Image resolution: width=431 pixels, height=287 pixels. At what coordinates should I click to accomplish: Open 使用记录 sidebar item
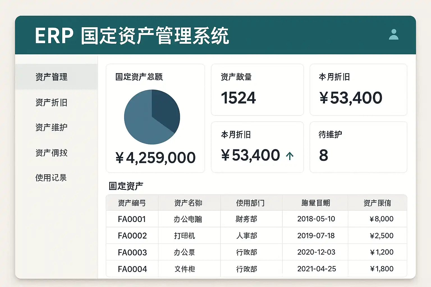point(51,178)
